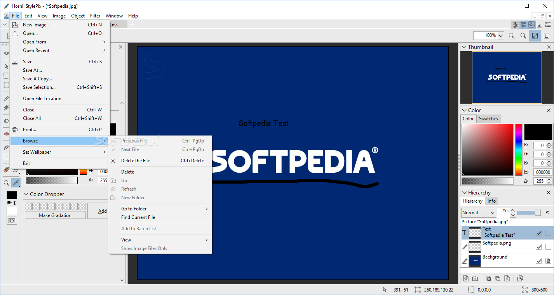
Task: Toggle the tool options panel icon
Action: [x=516, y=24]
